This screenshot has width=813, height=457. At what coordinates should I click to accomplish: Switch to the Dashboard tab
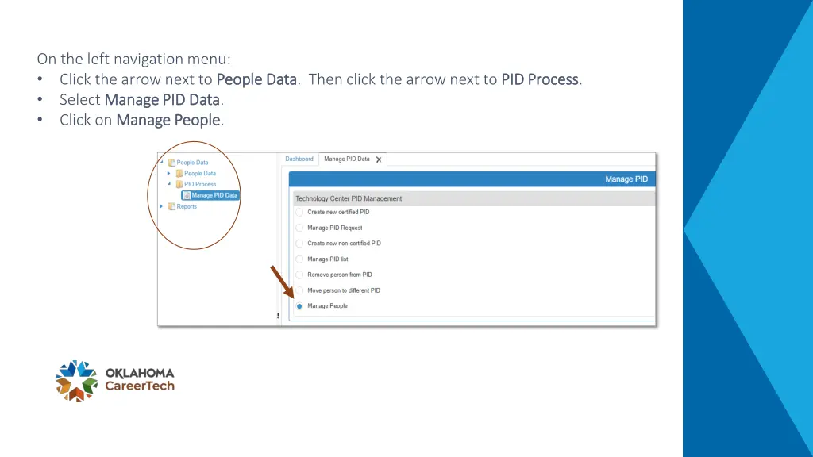coord(299,159)
